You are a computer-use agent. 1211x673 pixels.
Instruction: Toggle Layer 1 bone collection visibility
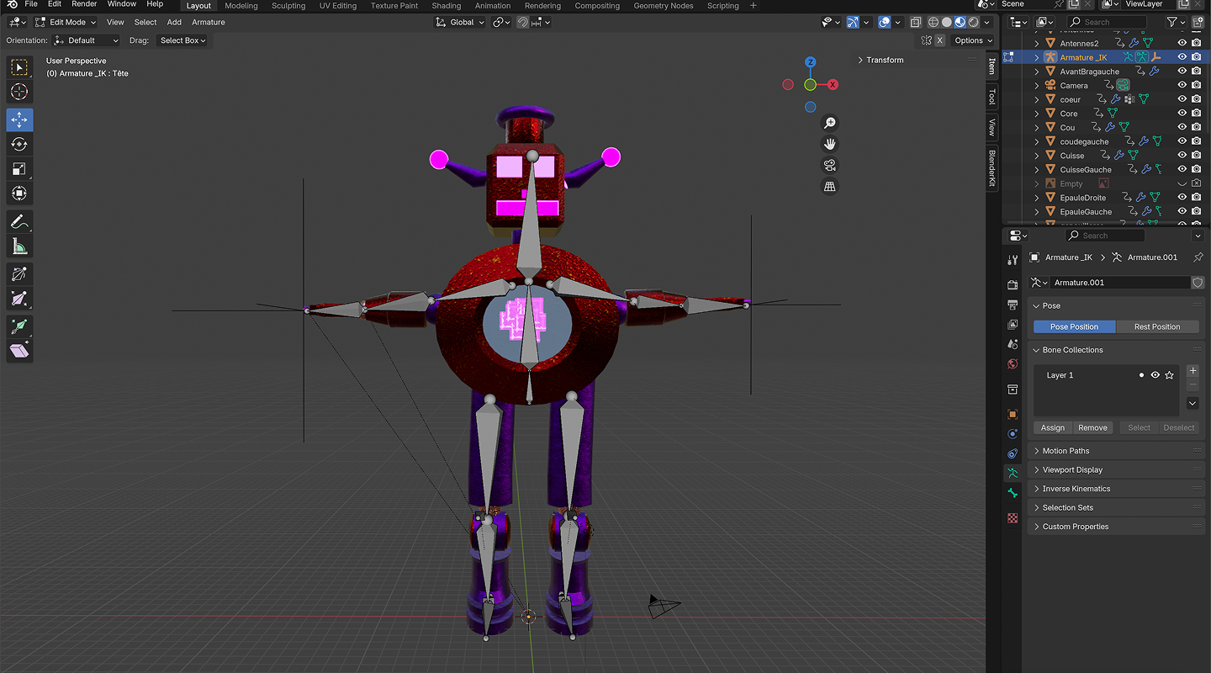[x=1155, y=375]
